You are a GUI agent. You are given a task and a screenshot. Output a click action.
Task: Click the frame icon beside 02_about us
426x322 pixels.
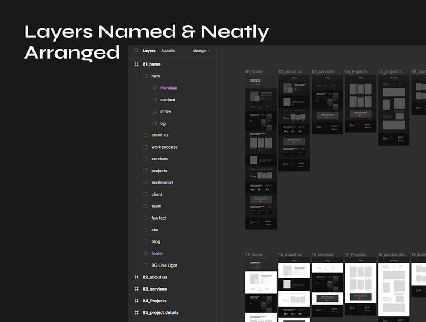point(137,277)
